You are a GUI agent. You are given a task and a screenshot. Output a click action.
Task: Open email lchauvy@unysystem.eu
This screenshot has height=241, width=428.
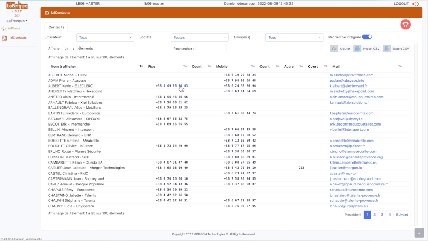[349, 206]
